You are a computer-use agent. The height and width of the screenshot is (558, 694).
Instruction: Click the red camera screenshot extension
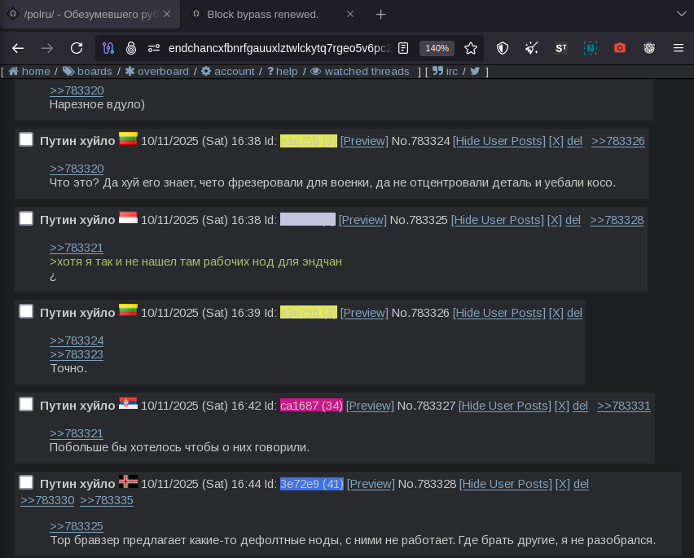click(620, 48)
